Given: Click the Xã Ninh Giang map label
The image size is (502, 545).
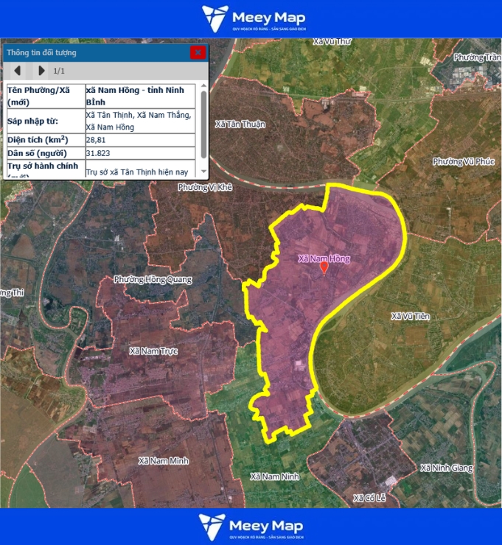Looking at the screenshot, I should [445, 468].
